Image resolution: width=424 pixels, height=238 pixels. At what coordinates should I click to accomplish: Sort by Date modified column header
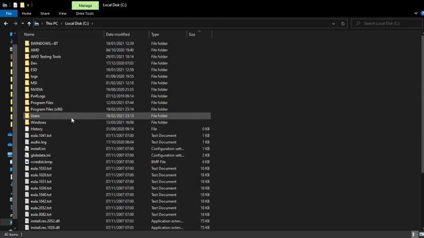(118, 34)
